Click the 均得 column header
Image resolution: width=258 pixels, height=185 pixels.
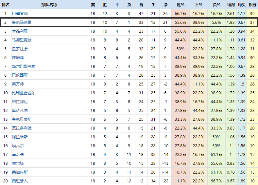coord(231,5)
